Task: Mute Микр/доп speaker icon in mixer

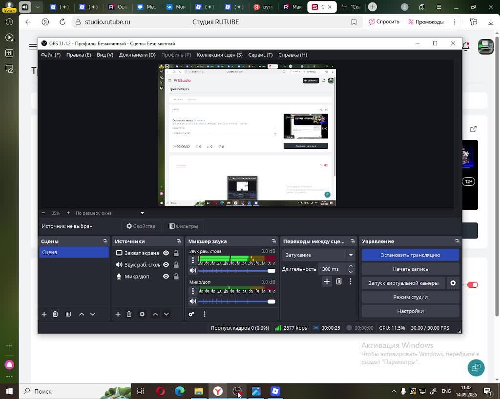Action: point(192,301)
